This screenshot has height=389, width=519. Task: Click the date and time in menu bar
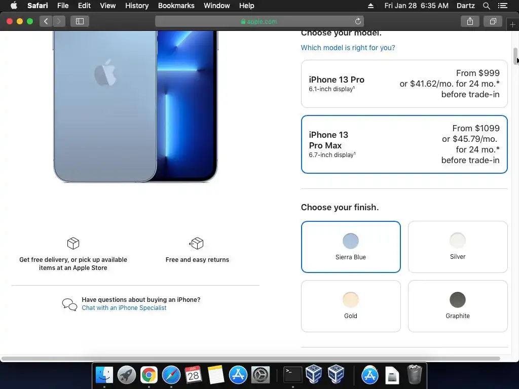click(417, 6)
